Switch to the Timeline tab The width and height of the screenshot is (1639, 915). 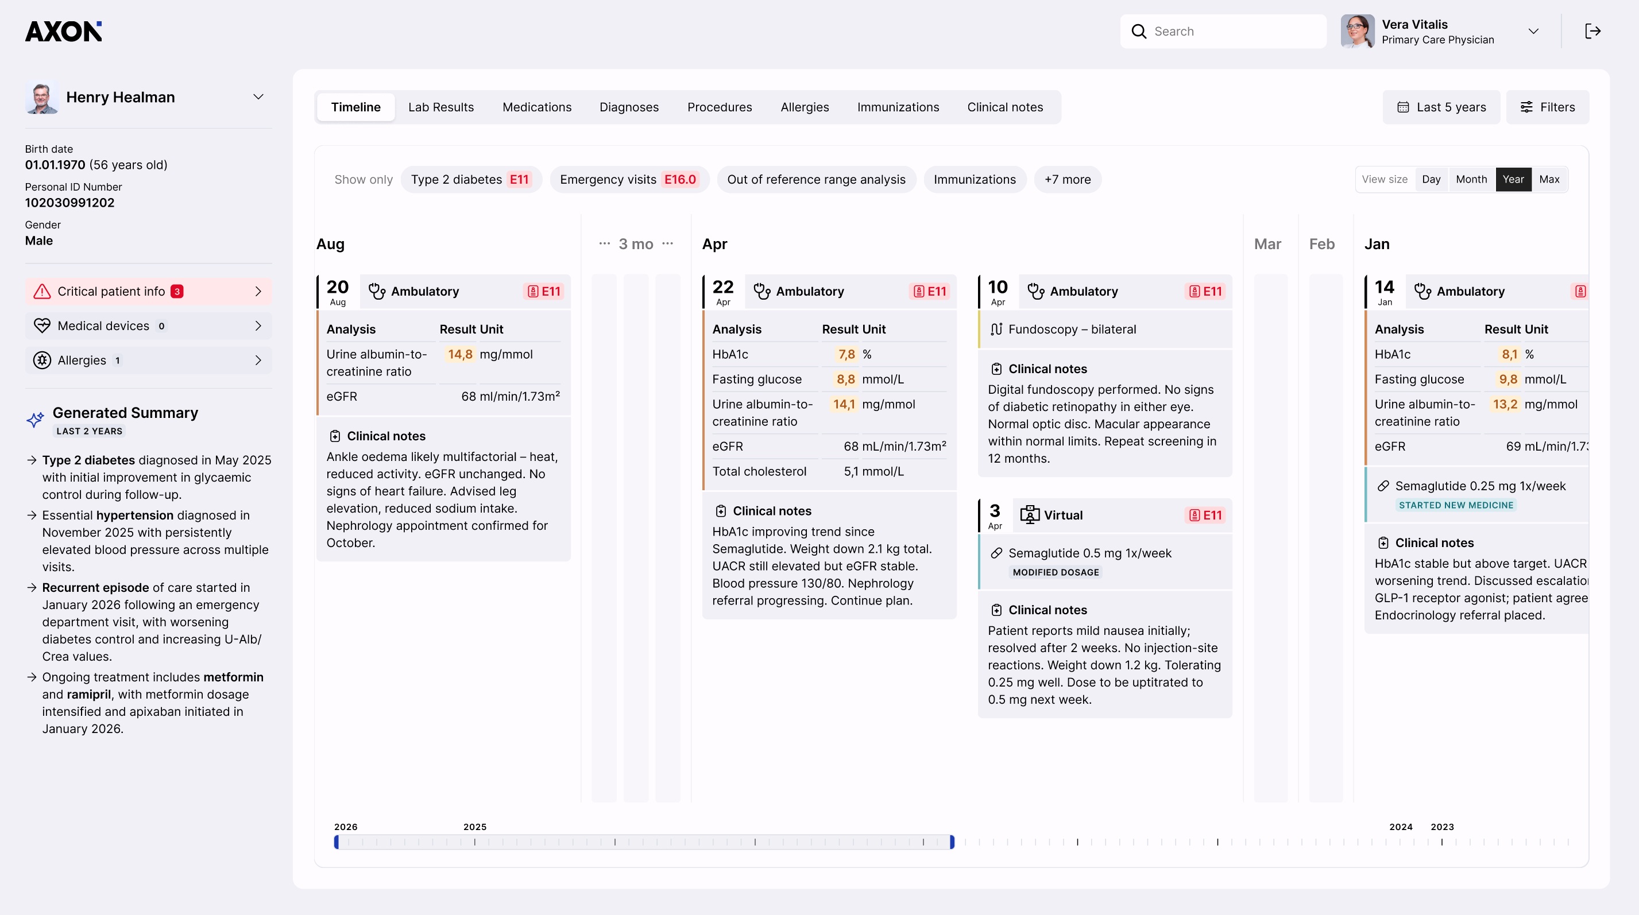click(355, 107)
